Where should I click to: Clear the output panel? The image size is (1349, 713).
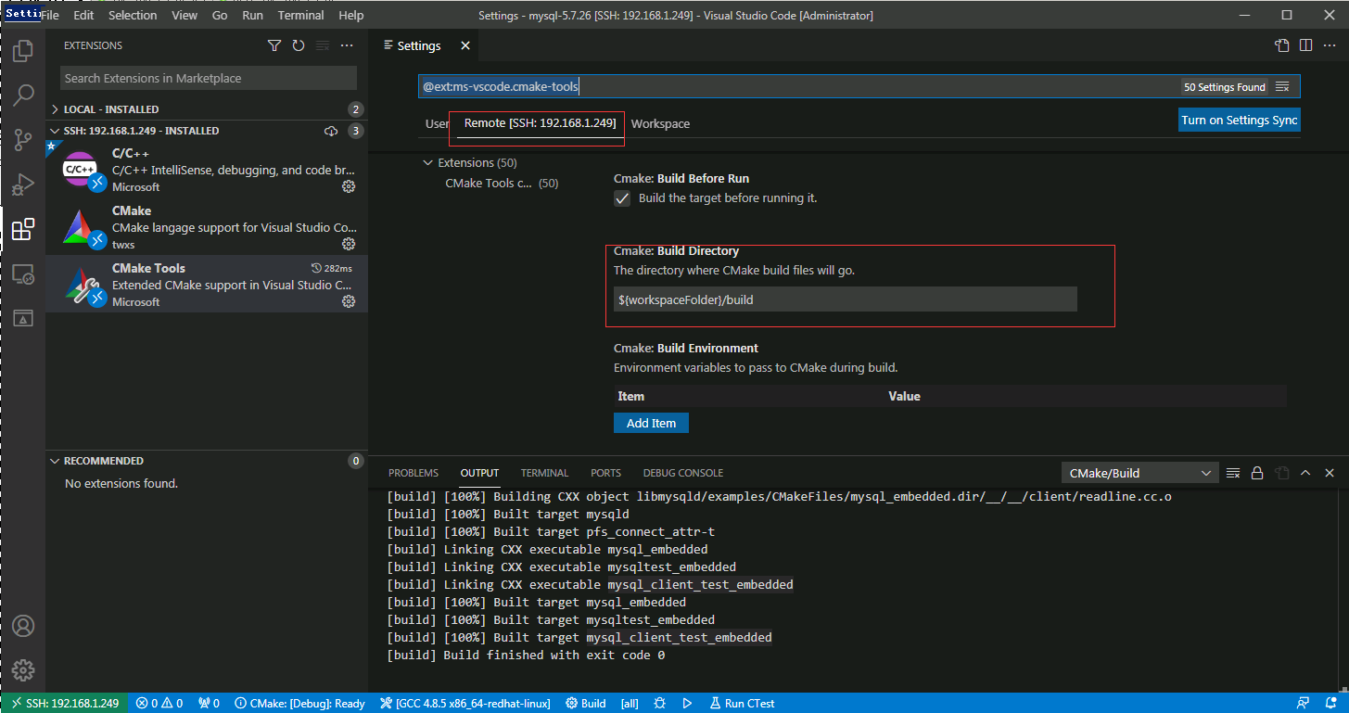pos(1233,473)
